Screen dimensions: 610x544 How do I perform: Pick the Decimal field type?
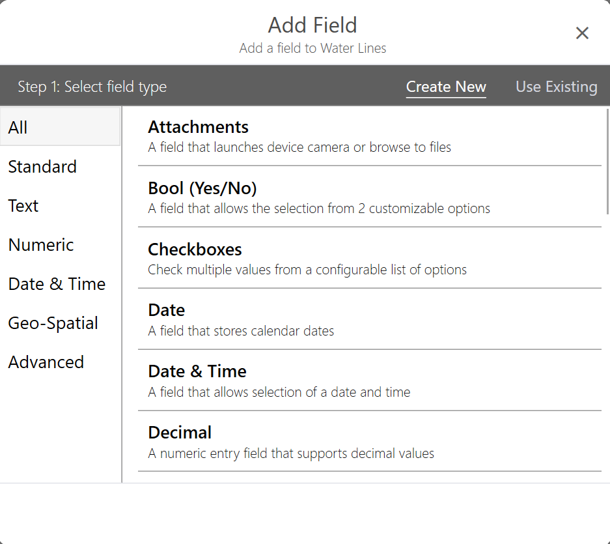tap(369, 442)
